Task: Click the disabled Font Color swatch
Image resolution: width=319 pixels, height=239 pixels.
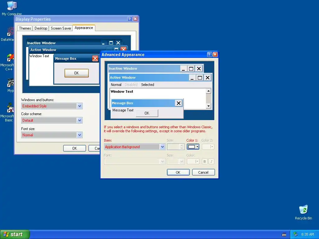Action: point(193,162)
